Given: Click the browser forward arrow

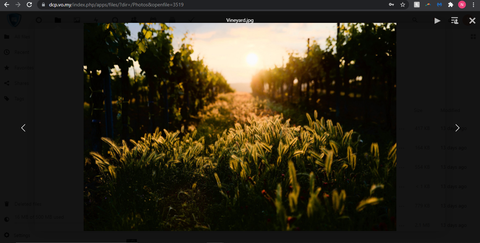Looking at the screenshot, I should coord(18,5).
